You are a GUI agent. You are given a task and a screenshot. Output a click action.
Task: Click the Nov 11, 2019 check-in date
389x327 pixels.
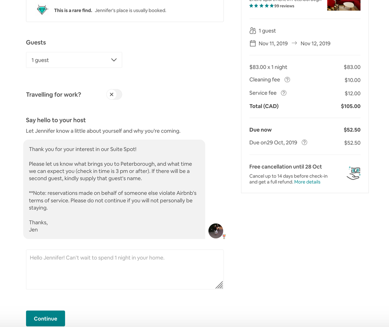click(273, 43)
